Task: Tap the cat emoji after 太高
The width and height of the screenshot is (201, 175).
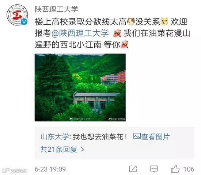Action: point(131,21)
